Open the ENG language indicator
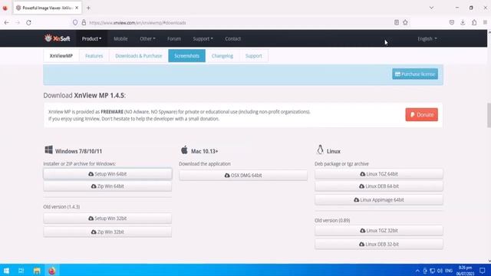Image resolution: width=491 pixels, height=276 pixels. click(x=449, y=271)
